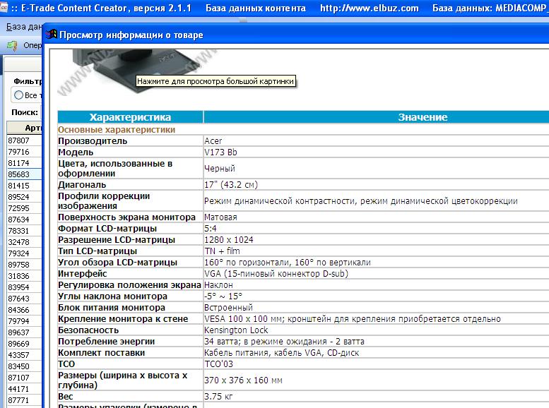Select article row 78331
This screenshot has height=408, width=549.
click(x=24, y=231)
